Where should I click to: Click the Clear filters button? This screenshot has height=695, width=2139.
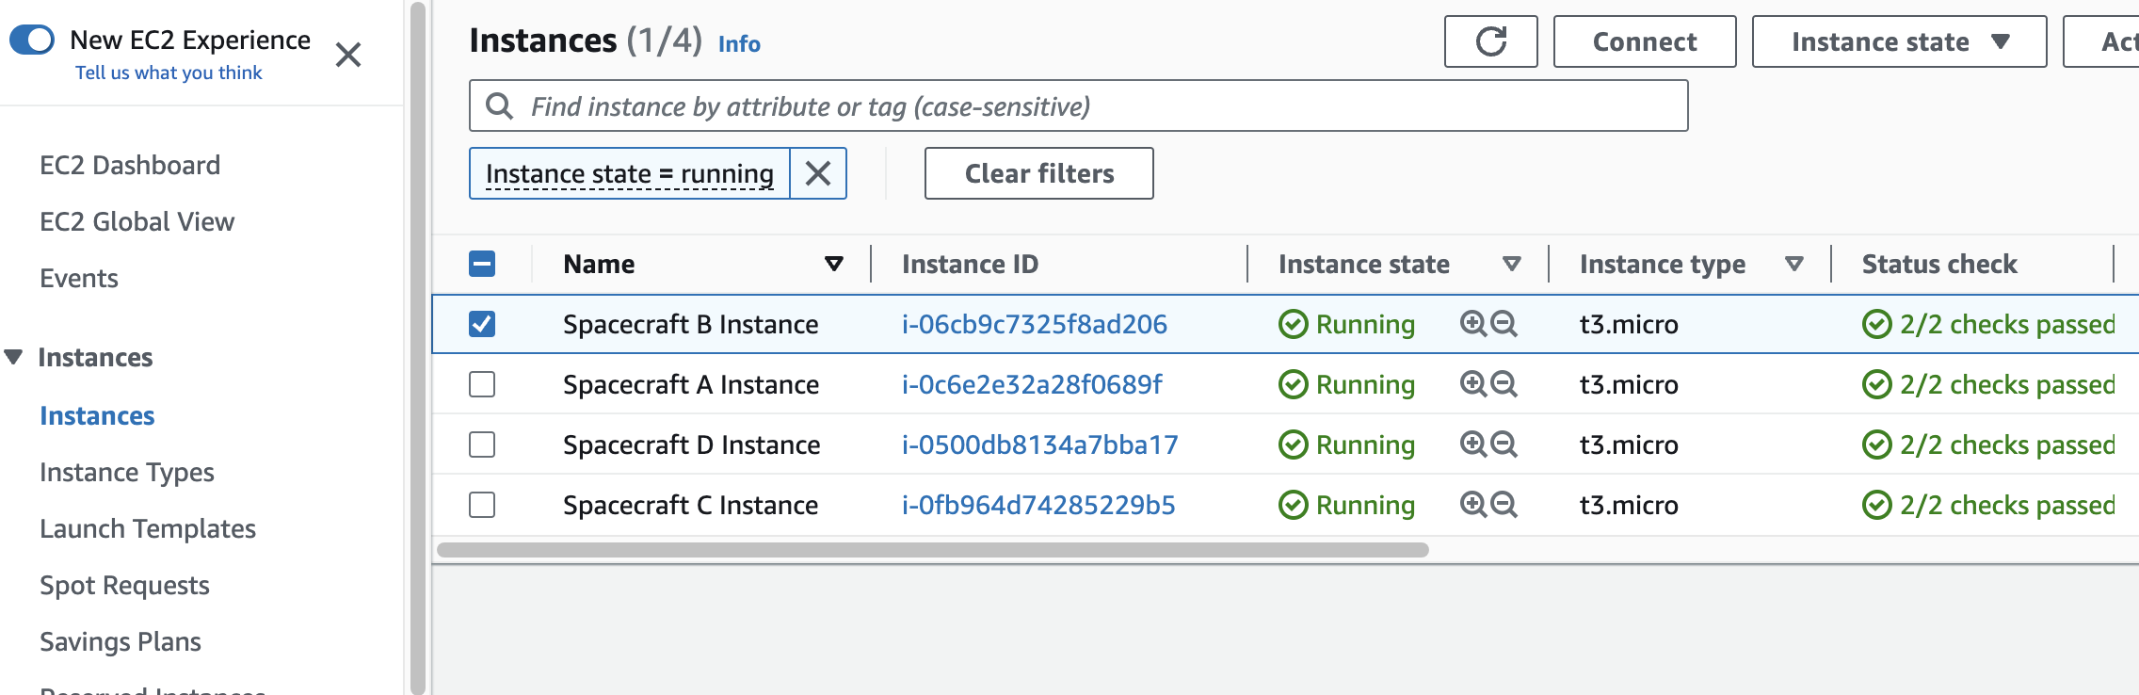tap(1038, 173)
